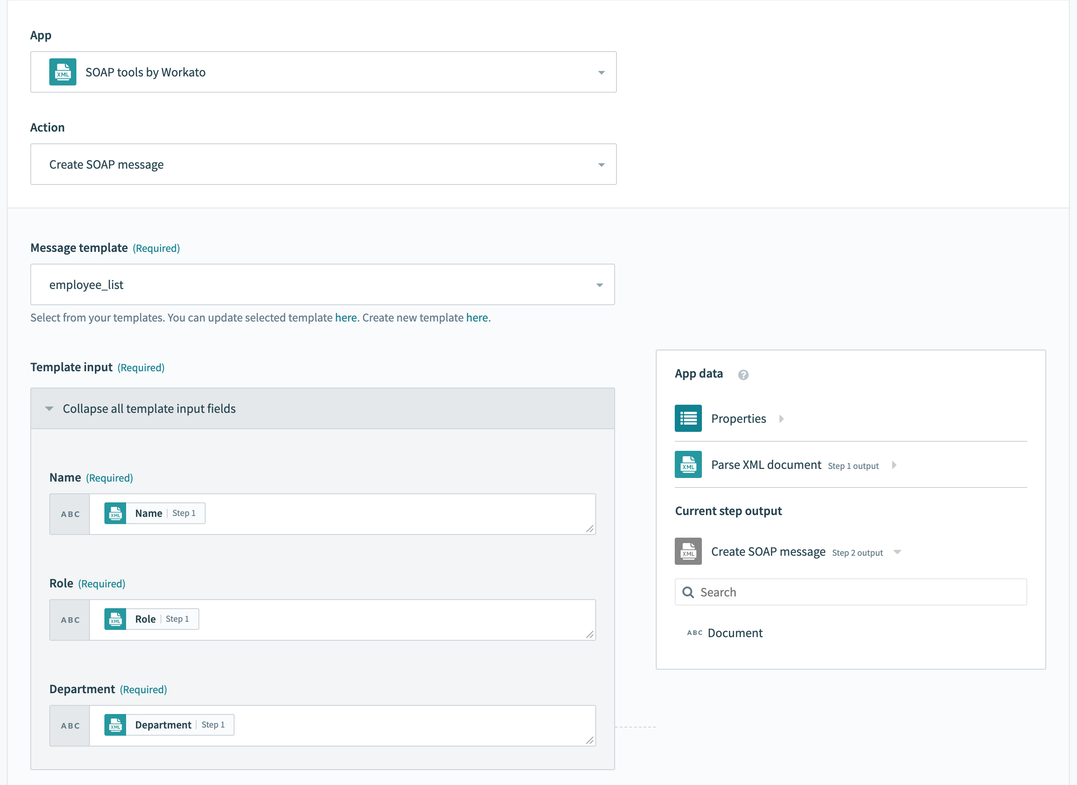The image size is (1077, 785).
Task: Open the App dropdown for SOAP tools
Action: click(601, 73)
